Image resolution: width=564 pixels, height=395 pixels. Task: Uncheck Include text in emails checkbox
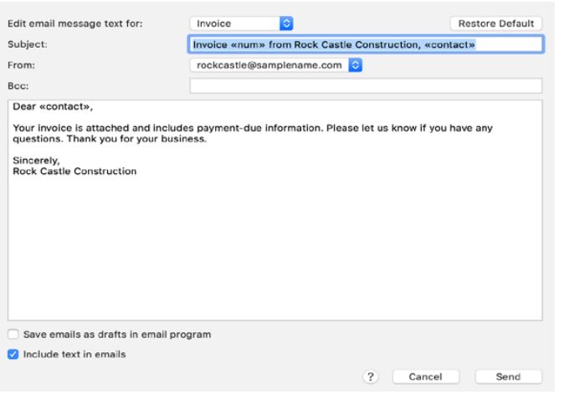pyautogui.click(x=13, y=354)
